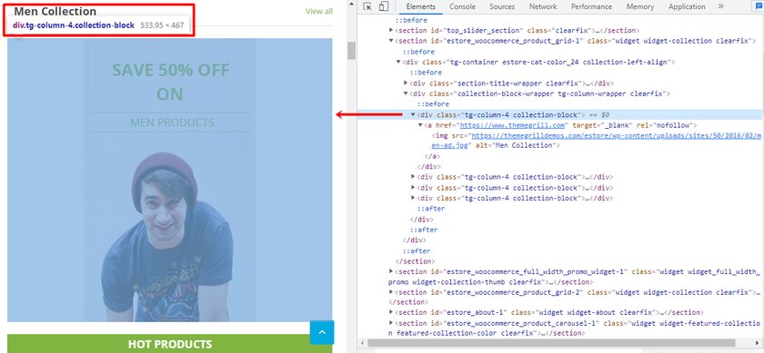Click the View all link
The height and width of the screenshot is (353, 764).
tap(319, 11)
